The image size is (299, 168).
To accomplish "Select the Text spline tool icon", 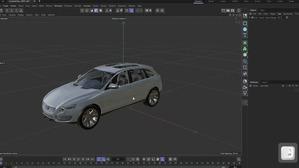I will (x=245, y=35).
